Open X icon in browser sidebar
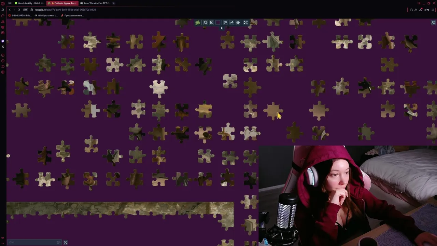This screenshot has height=246, width=437. 3,47
